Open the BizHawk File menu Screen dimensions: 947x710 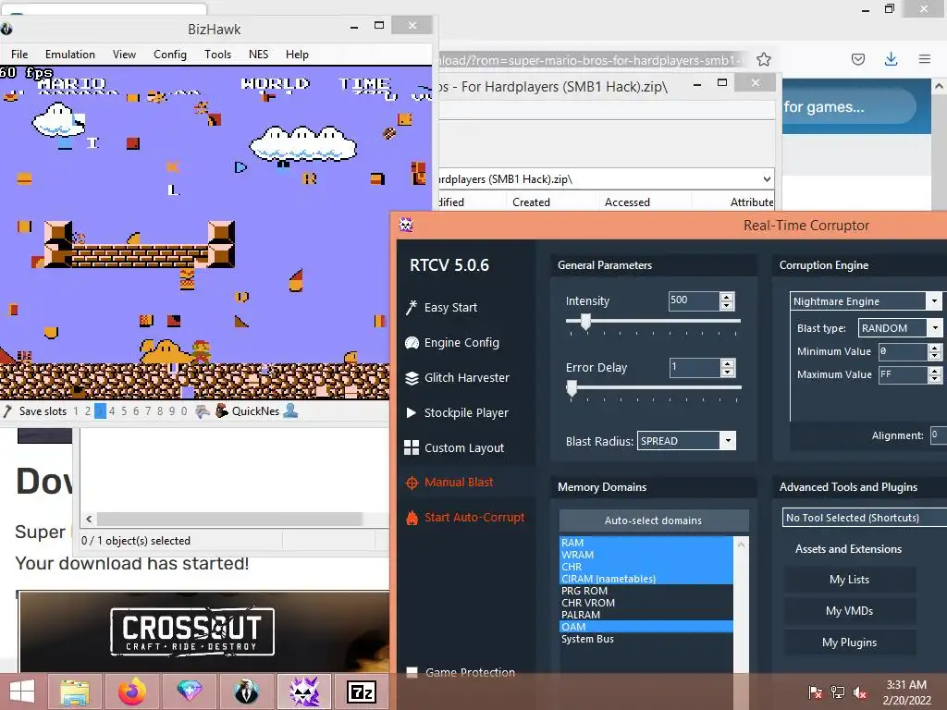coord(19,55)
